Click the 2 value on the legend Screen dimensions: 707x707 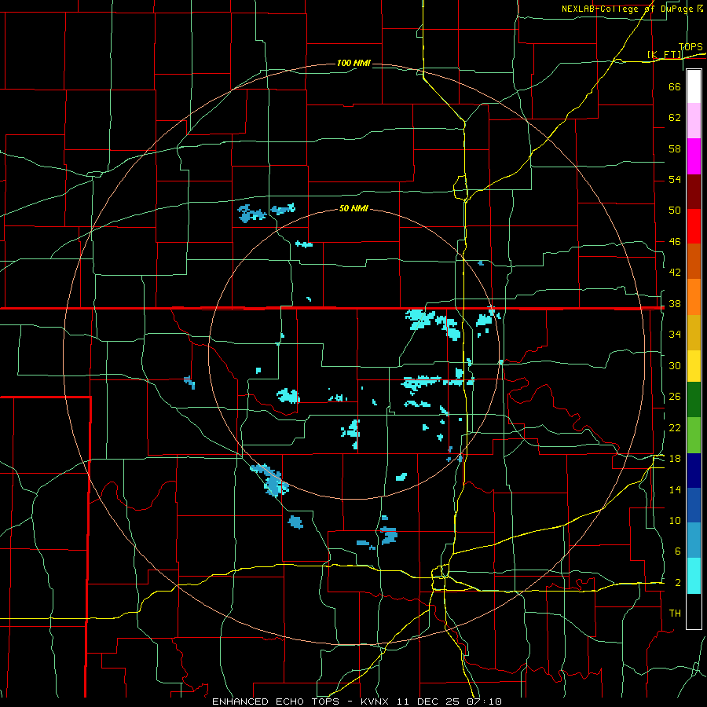(x=677, y=583)
